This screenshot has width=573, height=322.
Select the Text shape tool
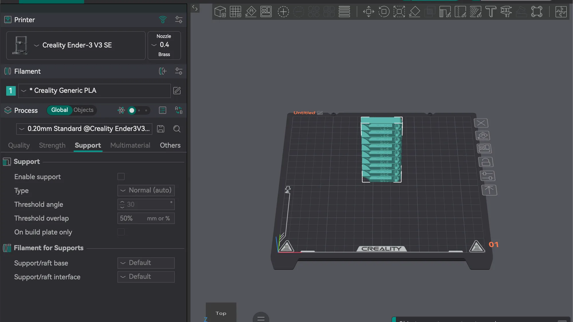[x=491, y=12]
